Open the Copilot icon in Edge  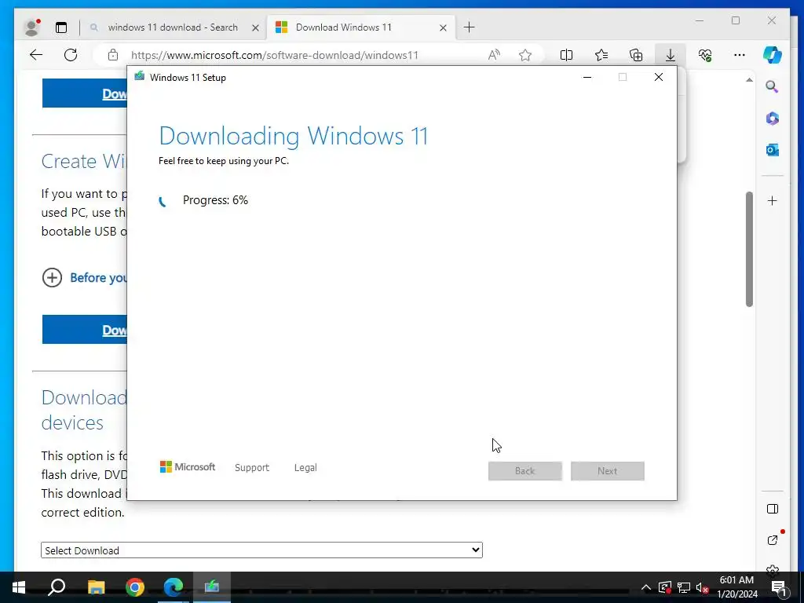(773, 55)
